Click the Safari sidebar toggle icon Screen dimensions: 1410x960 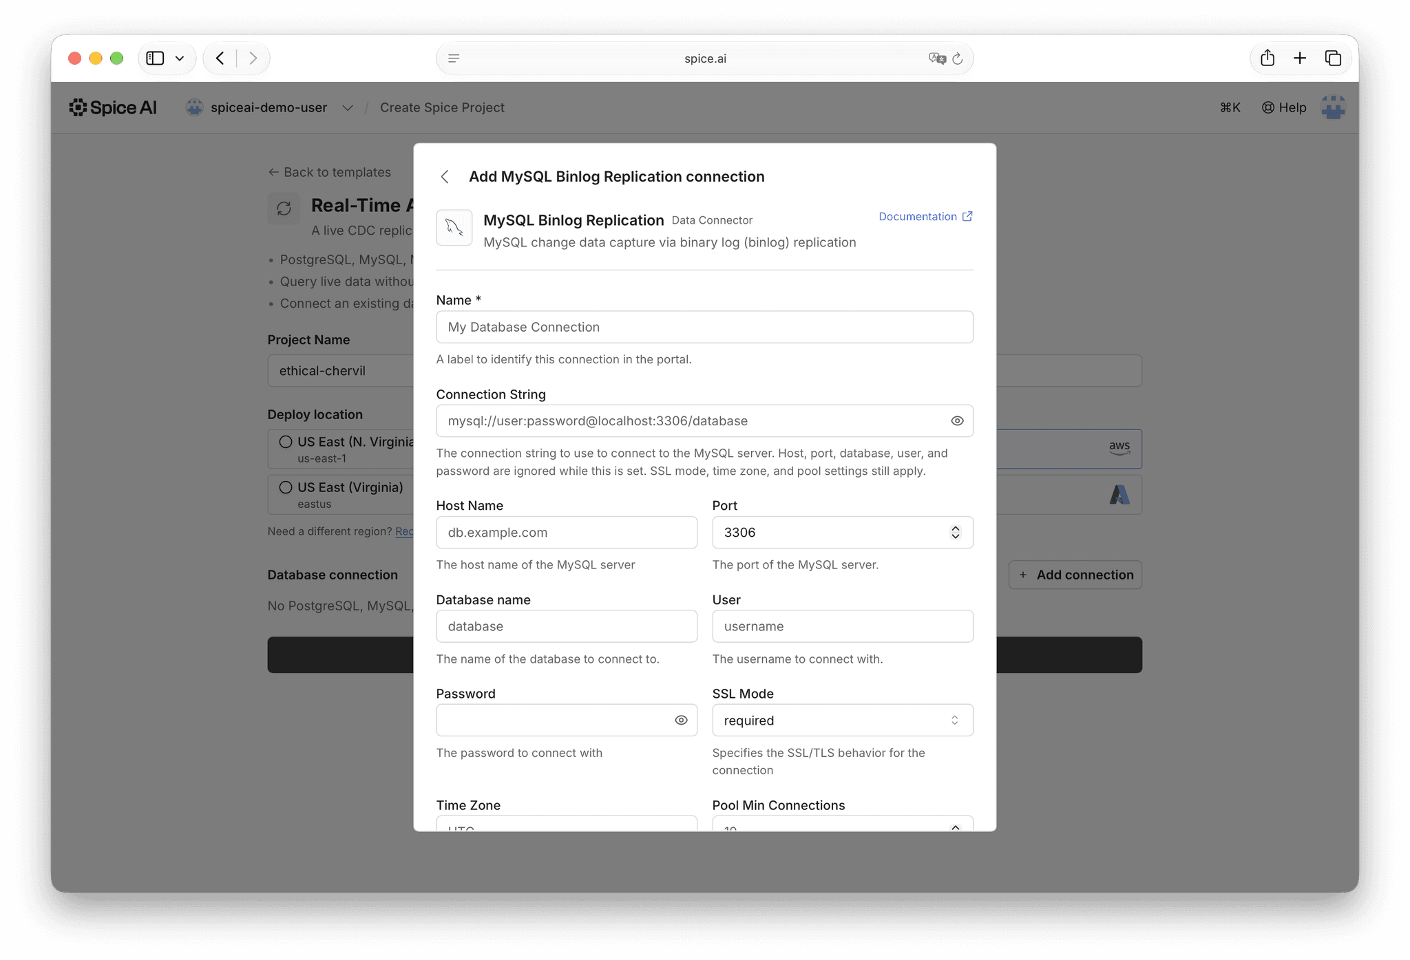[156, 58]
